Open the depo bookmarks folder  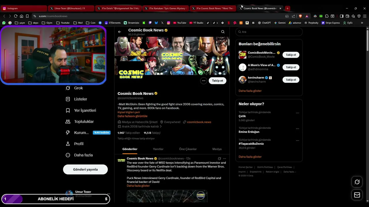point(33,23)
